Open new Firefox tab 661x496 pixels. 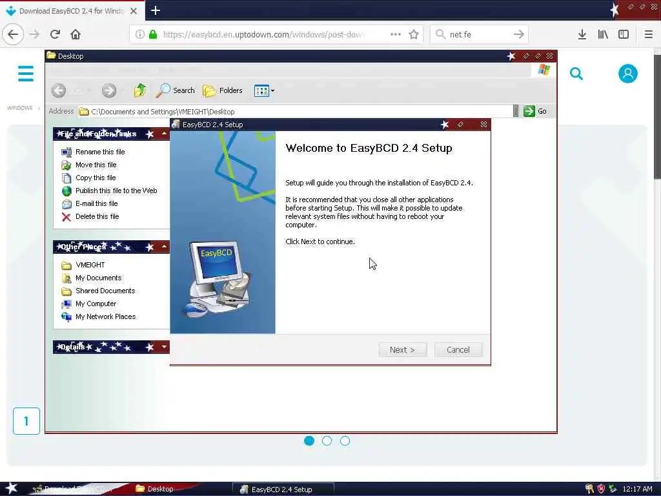pyautogui.click(x=156, y=10)
